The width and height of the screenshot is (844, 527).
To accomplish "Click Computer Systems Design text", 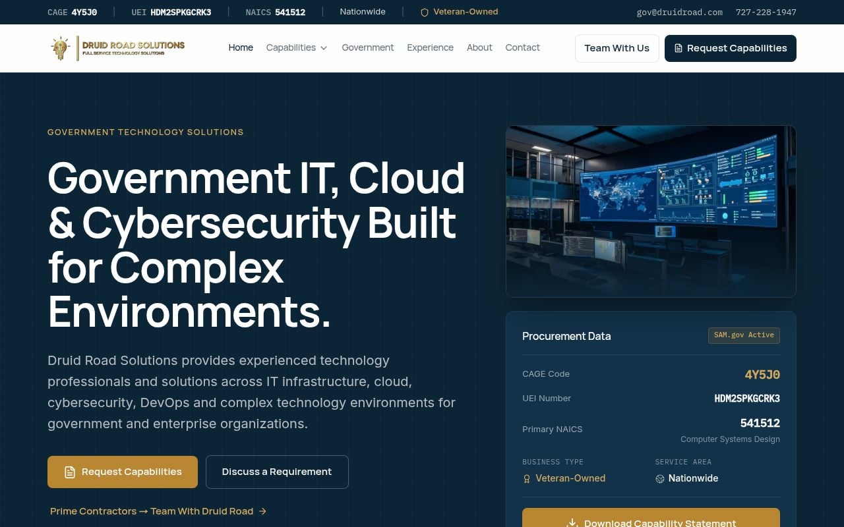I will (x=730, y=439).
